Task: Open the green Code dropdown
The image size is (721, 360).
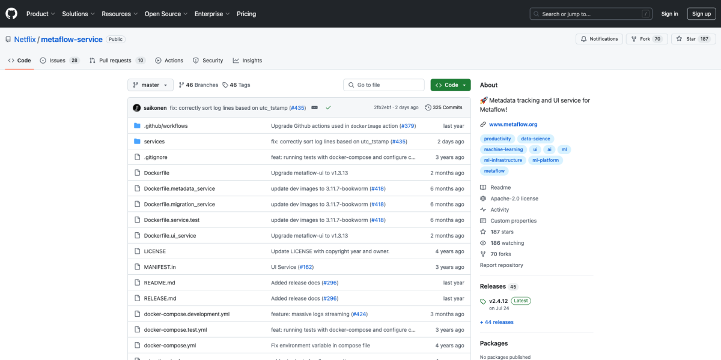Action: point(450,85)
